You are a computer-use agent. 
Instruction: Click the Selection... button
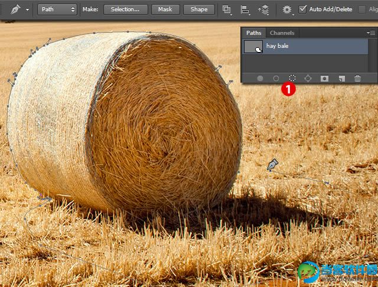point(125,9)
